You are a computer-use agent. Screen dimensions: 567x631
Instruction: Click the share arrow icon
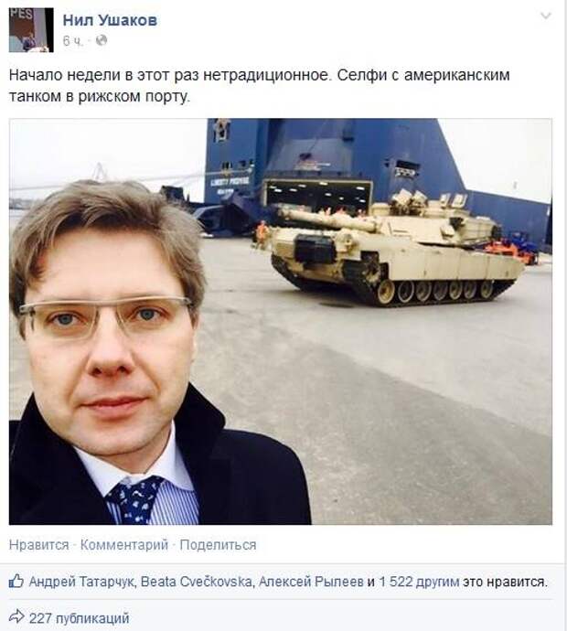pos(16,616)
